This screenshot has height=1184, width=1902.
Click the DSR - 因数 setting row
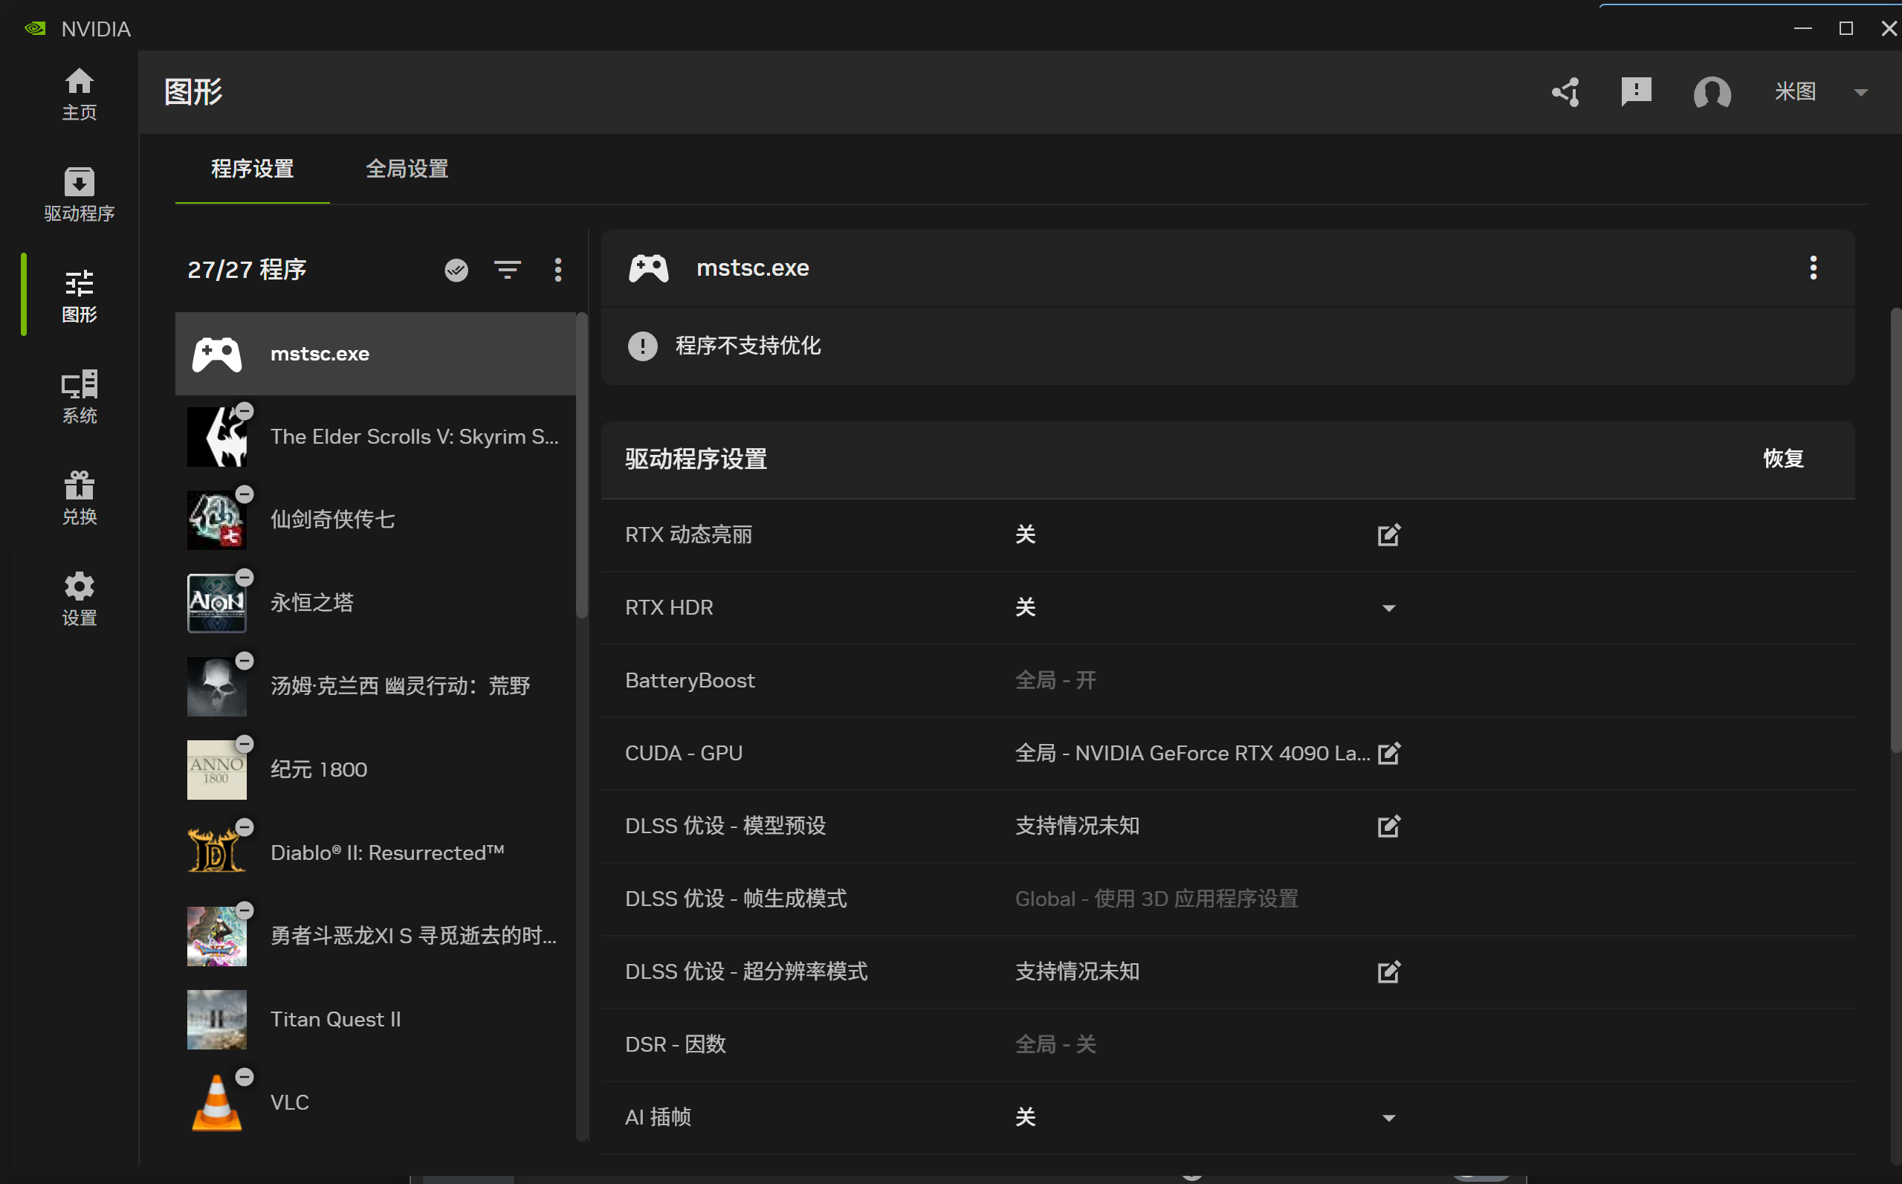click(x=1228, y=1044)
